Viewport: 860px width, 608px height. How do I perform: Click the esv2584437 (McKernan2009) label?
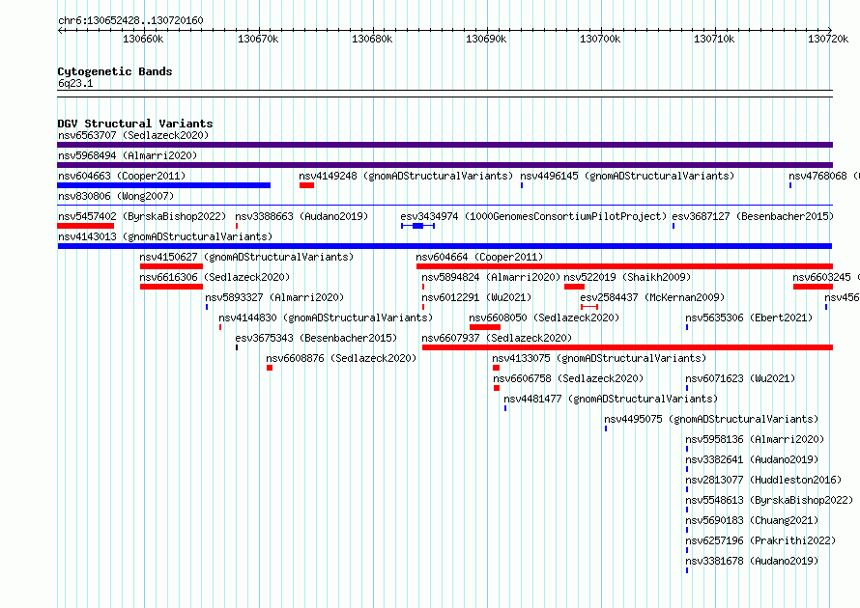pyautogui.click(x=652, y=297)
